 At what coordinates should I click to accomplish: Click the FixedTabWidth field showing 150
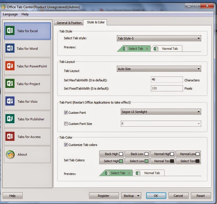167,88
